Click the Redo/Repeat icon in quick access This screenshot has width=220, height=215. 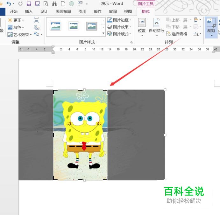20,3
